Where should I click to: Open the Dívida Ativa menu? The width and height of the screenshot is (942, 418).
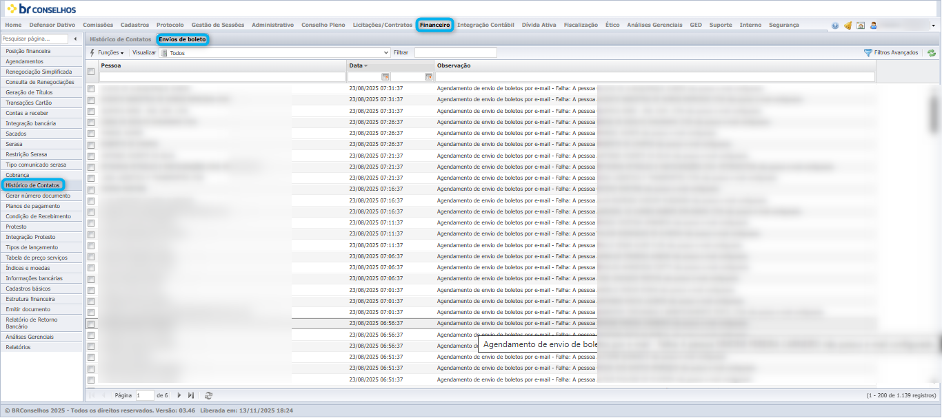click(x=539, y=25)
